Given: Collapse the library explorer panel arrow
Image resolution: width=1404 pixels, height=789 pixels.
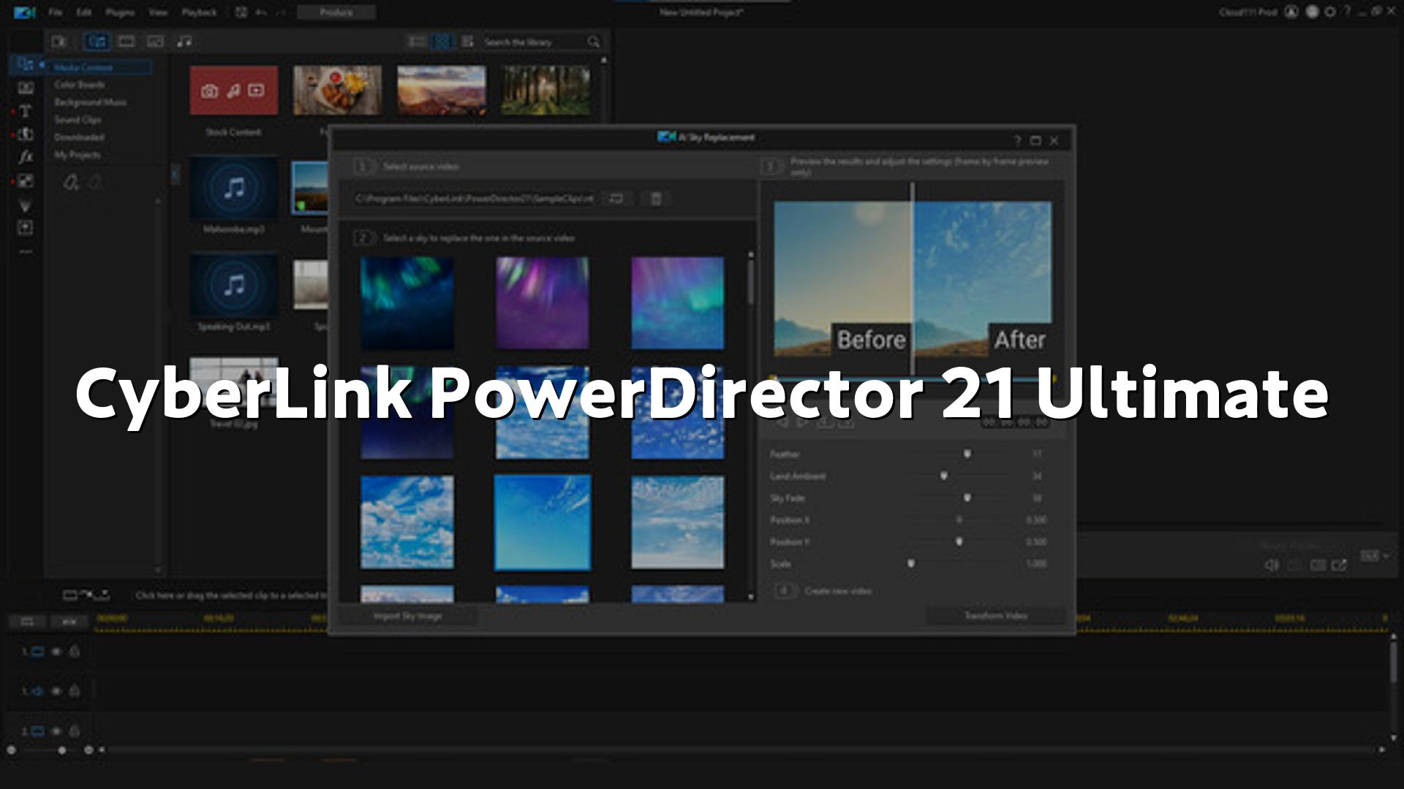Looking at the screenshot, I should (175, 174).
